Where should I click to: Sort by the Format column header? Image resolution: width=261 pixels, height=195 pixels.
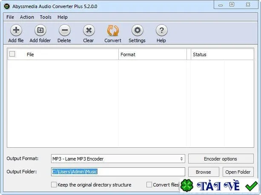(x=152, y=54)
